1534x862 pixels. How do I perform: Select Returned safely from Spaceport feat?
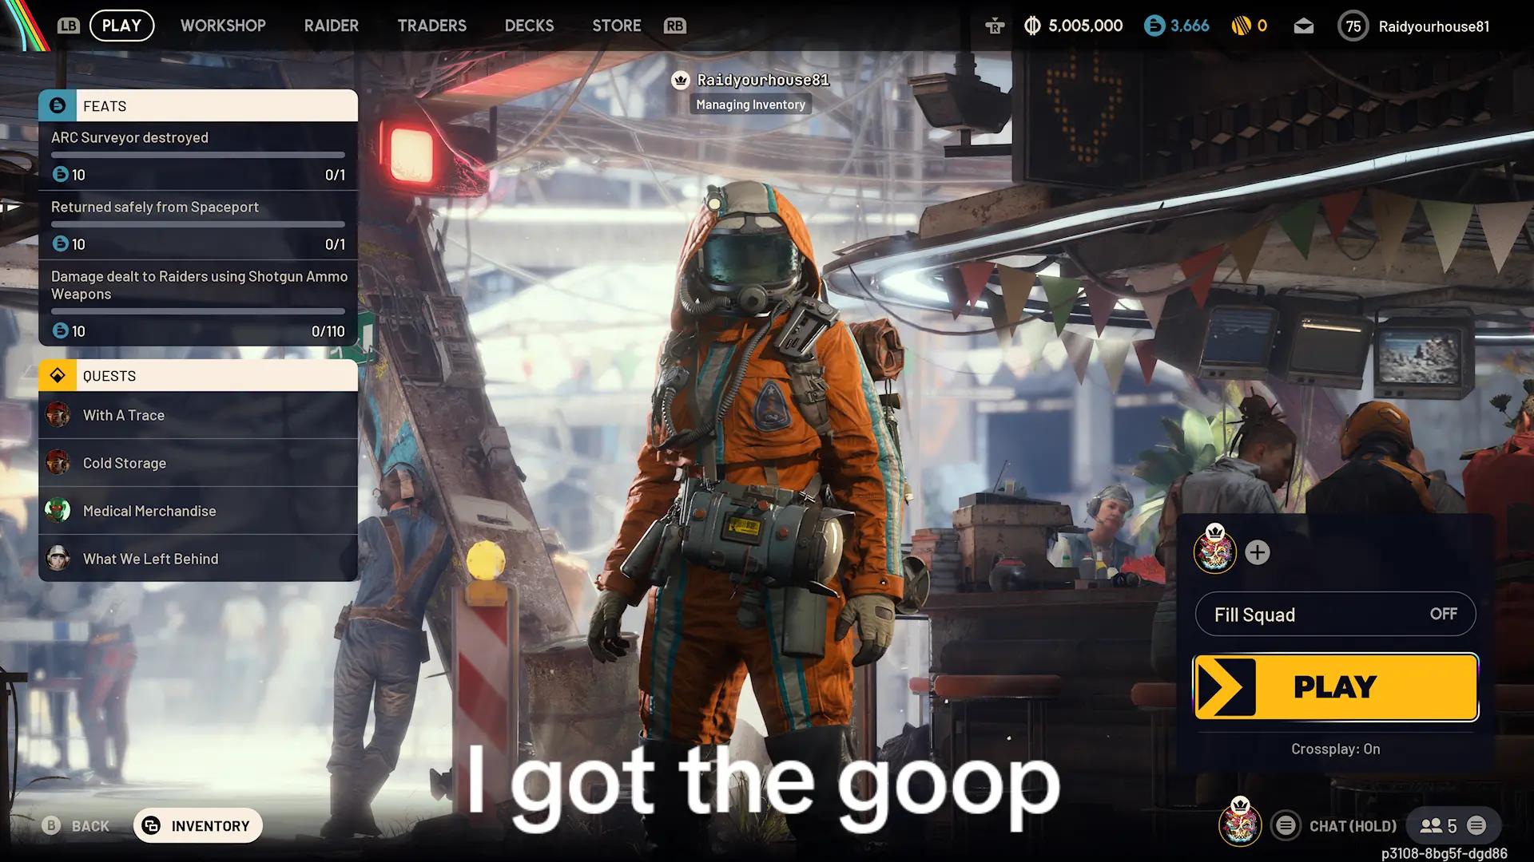coord(198,226)
